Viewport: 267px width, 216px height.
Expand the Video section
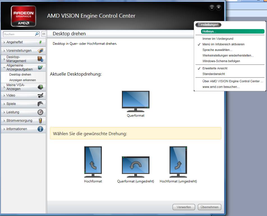click(23, 95)
